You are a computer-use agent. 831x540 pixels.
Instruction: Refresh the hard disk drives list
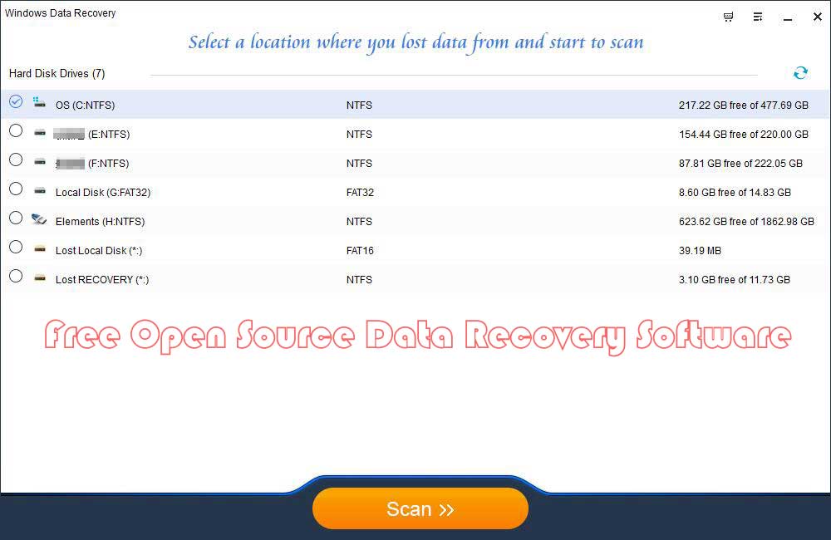(800, 73)
